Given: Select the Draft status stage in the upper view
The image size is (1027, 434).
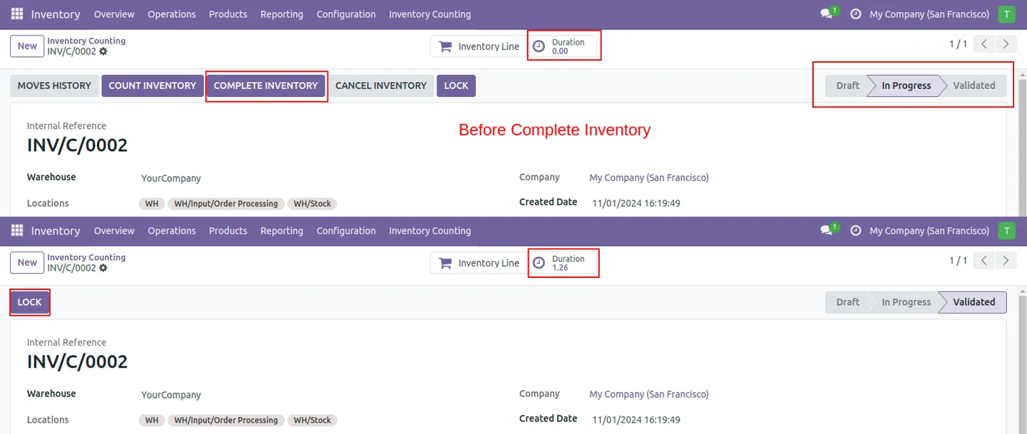Looking at the screenshot, I should coord(848,86).
